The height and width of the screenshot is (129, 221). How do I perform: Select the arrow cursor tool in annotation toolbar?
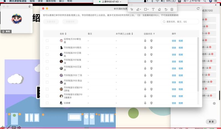point(132,9)
